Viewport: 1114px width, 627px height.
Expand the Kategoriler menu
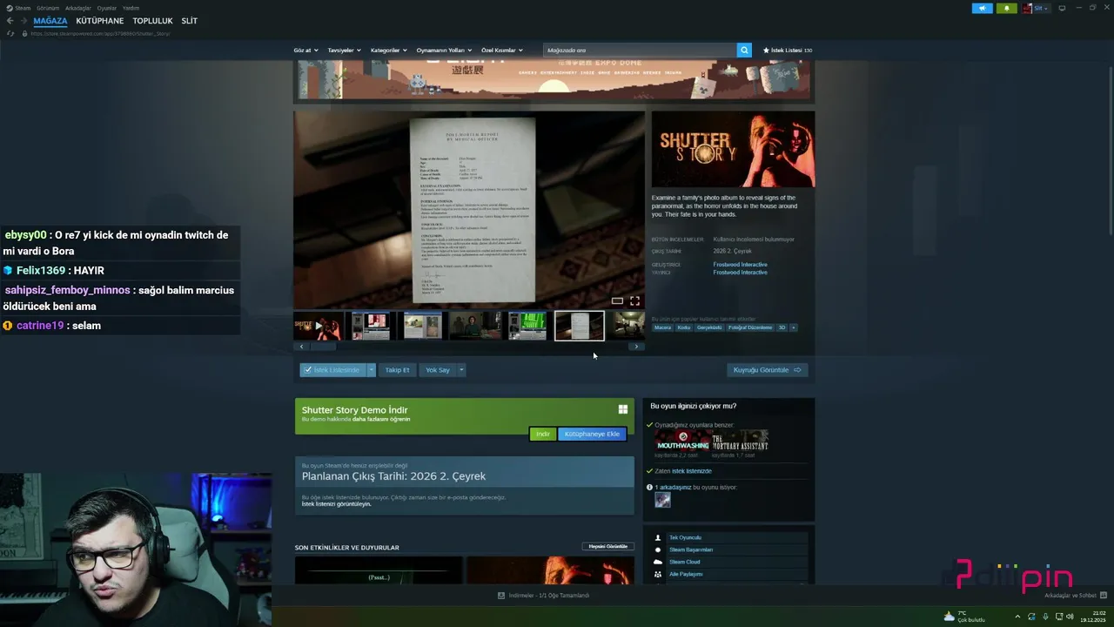(388, 51)
